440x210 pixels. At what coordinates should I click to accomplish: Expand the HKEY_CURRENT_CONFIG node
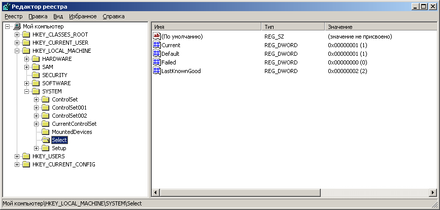pyautogui.click(x=17, y=164)
